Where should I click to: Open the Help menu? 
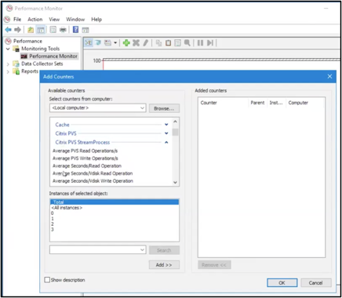tap(96, 20)
